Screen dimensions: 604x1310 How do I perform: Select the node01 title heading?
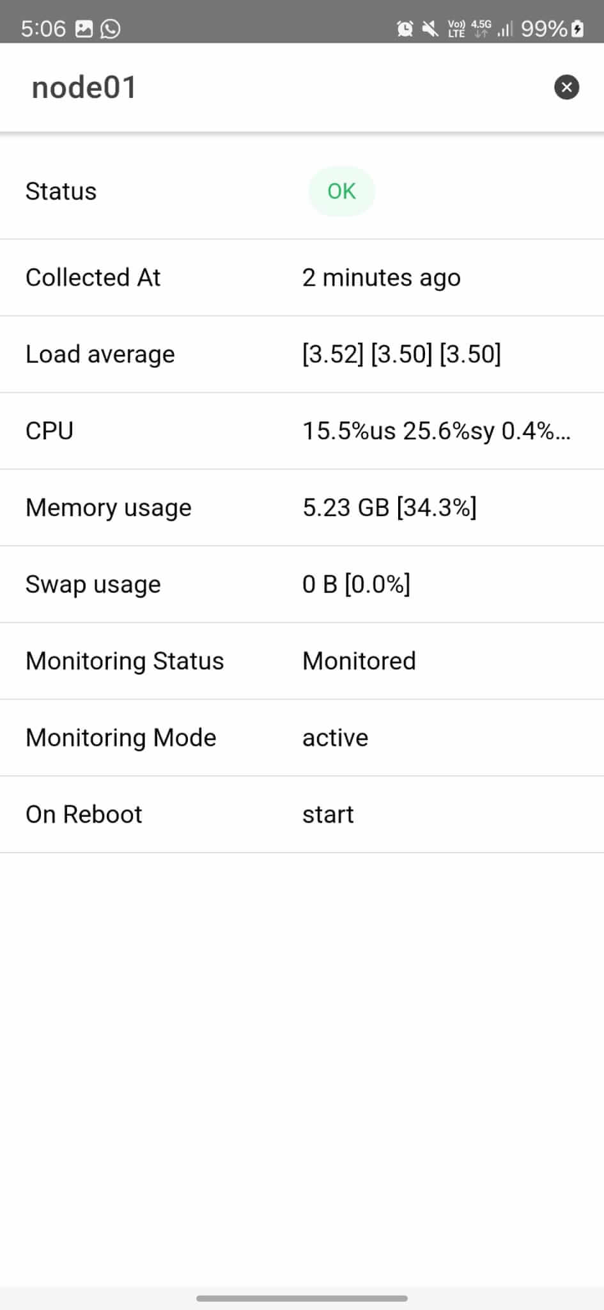pyautogui.click(x=83, y=87)
